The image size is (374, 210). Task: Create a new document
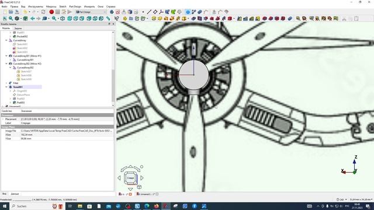[x=5, y=12]
